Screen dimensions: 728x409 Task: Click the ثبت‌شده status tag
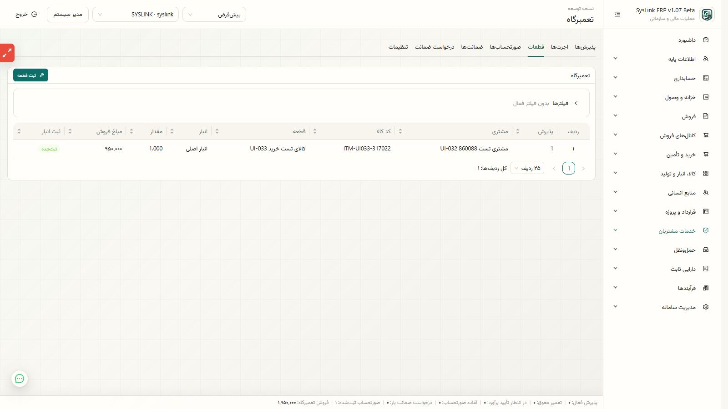pyautogui.click(x=49, y=149)
